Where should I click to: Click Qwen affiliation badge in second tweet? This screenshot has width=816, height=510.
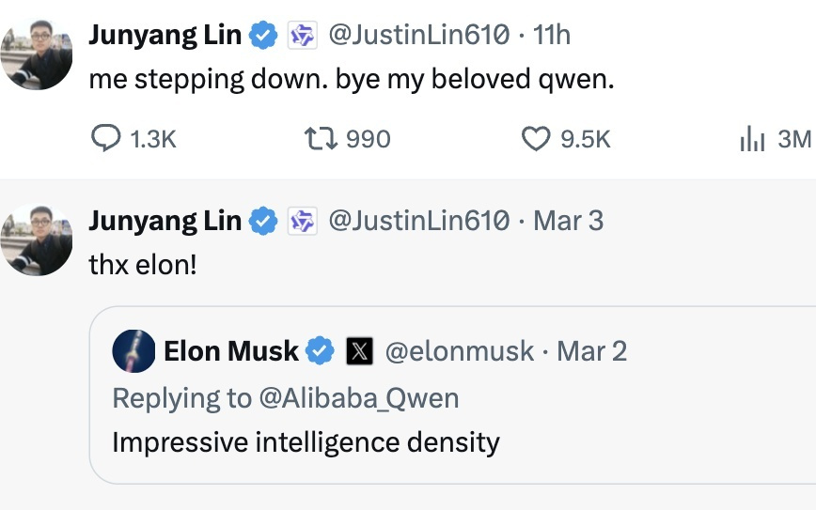click(x=300, y=222)
